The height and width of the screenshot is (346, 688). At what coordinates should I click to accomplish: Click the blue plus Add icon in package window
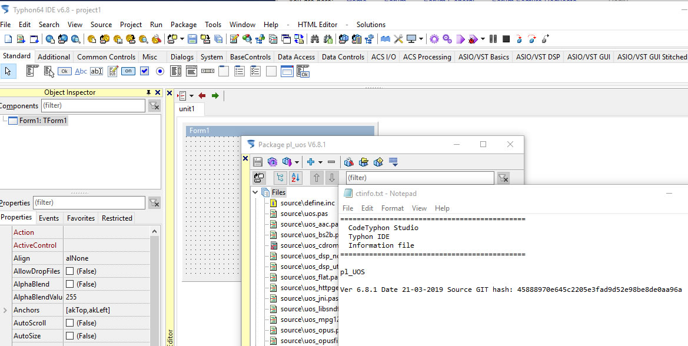point(311,162)
